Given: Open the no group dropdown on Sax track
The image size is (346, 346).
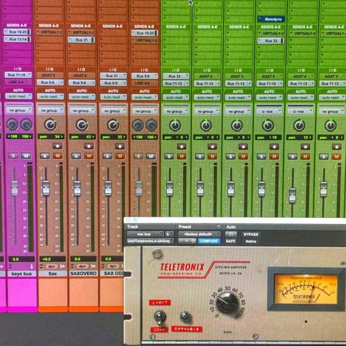Looking at the screenshot, I should (x=51, y=111).
